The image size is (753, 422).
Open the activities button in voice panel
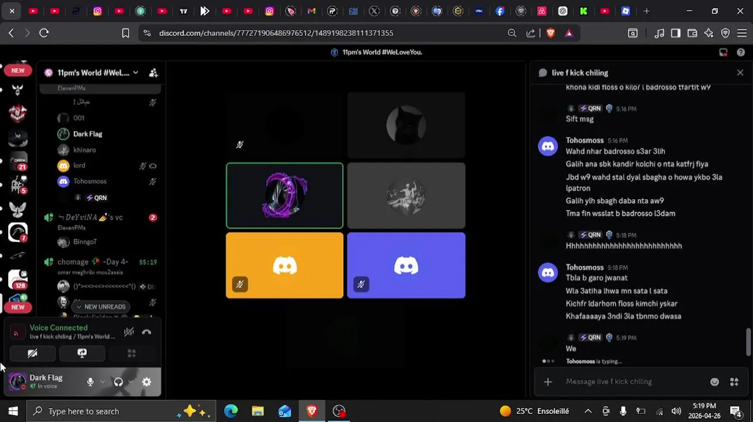(131, 353)
